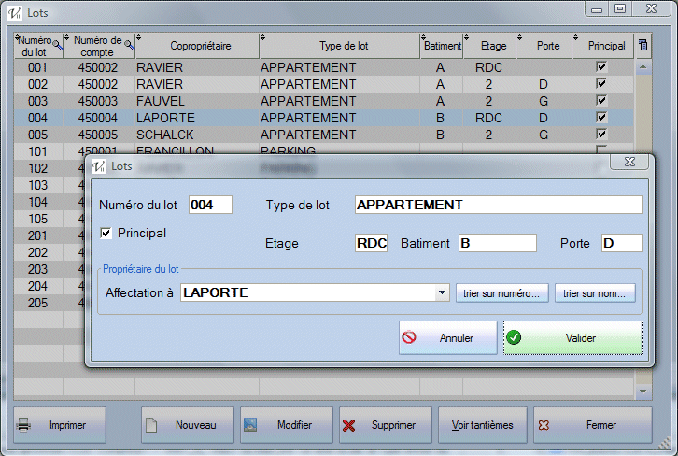Image resolution: width=678 pixels, height=456 pixels.
Task: Click the green checkmark icon on Valider
Action: point(515,338)
